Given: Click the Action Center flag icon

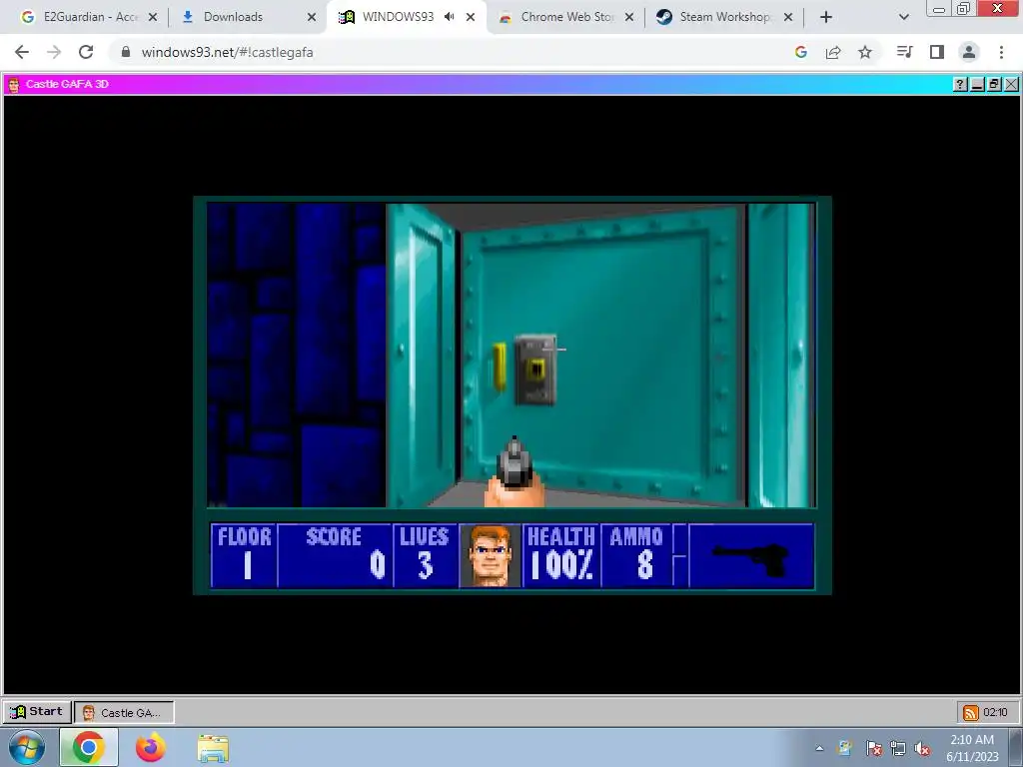Looking at the screenshot, I should pyautogui.click(x=873, y=748).
